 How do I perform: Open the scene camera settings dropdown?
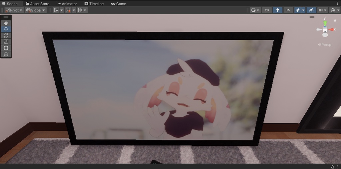click(323, 10)
